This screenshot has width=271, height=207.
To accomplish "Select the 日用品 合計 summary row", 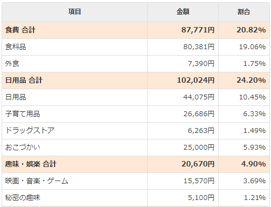I will 135,81.
